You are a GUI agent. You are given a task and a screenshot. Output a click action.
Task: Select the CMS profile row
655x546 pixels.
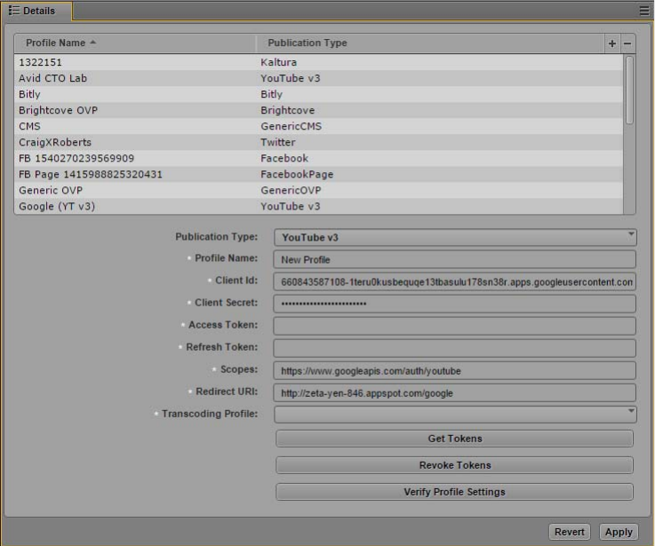click(318, 126)
